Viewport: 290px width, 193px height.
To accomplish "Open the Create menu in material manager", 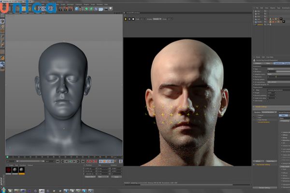I will (10, 164).
